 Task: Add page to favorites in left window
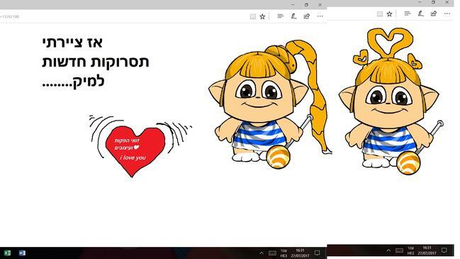tap(262, 16)
